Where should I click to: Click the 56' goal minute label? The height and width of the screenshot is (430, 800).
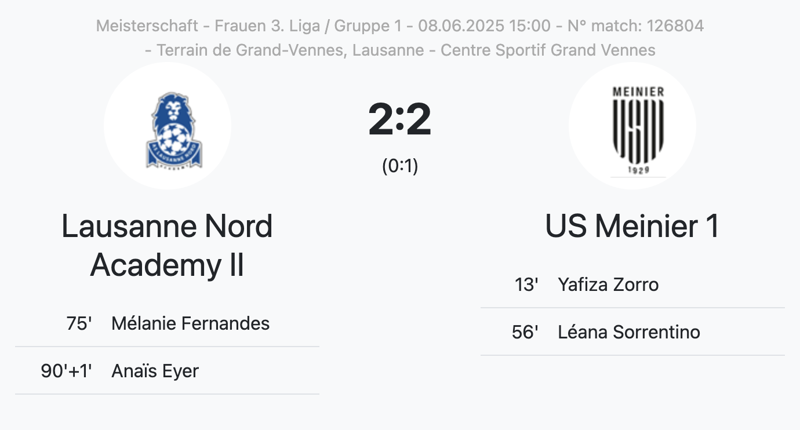coord(525,332)
